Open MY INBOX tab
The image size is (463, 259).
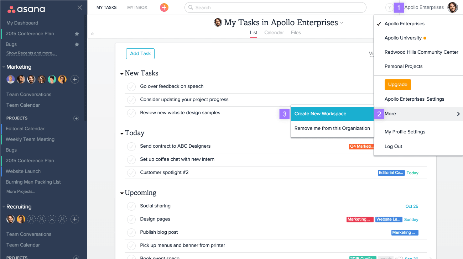137,7
